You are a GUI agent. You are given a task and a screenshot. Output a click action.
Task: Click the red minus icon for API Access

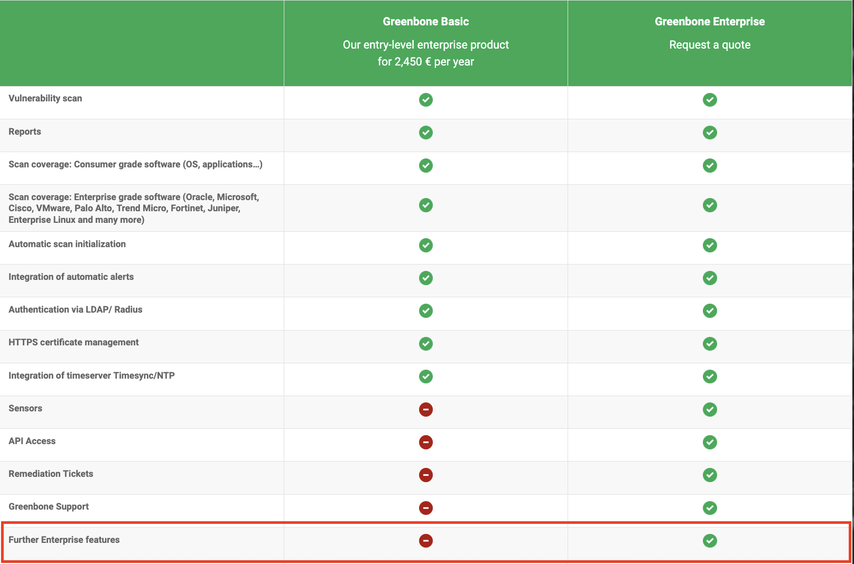point(425,442)
